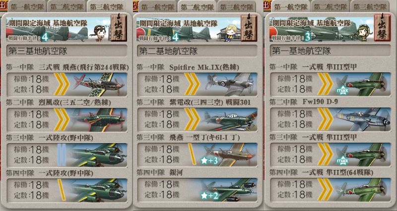
Task: Click the 隼II型 64戦隊 plane image
Action: pos(362,190)
